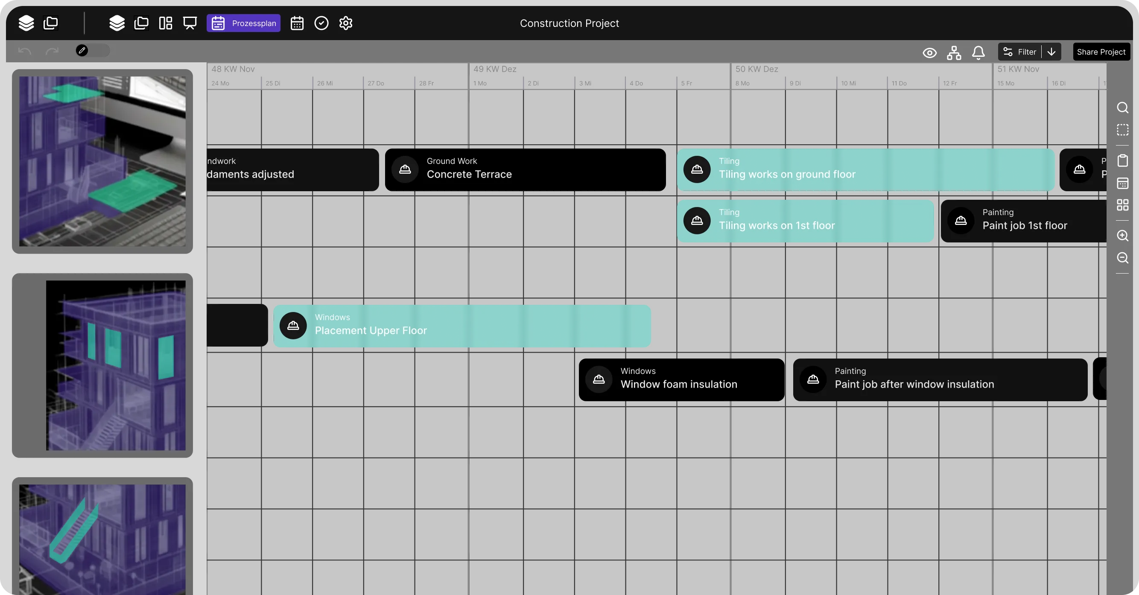Open the checkmark circle tab in top bar
1139x595 pixels.
click(x=321, y=23)
